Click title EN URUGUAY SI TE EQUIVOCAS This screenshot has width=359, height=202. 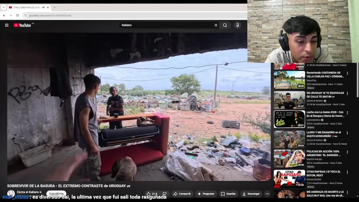click(x=325, y=95)
